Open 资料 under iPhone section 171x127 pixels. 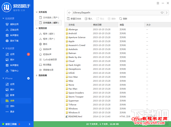point(10,106)
